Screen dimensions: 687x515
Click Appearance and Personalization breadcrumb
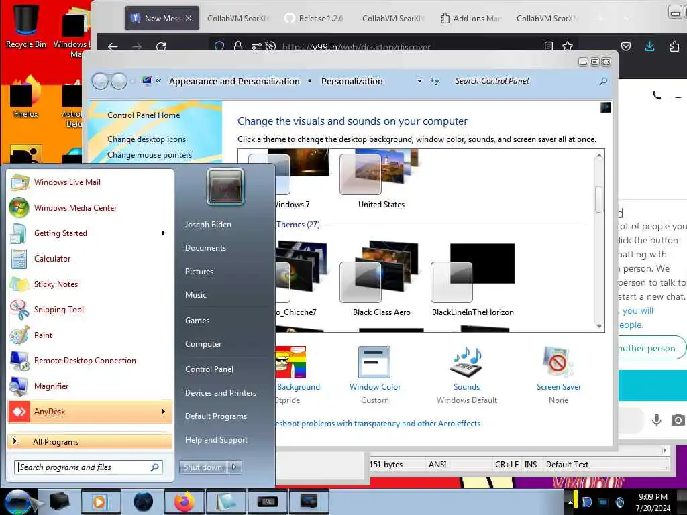tap(234, 81)
